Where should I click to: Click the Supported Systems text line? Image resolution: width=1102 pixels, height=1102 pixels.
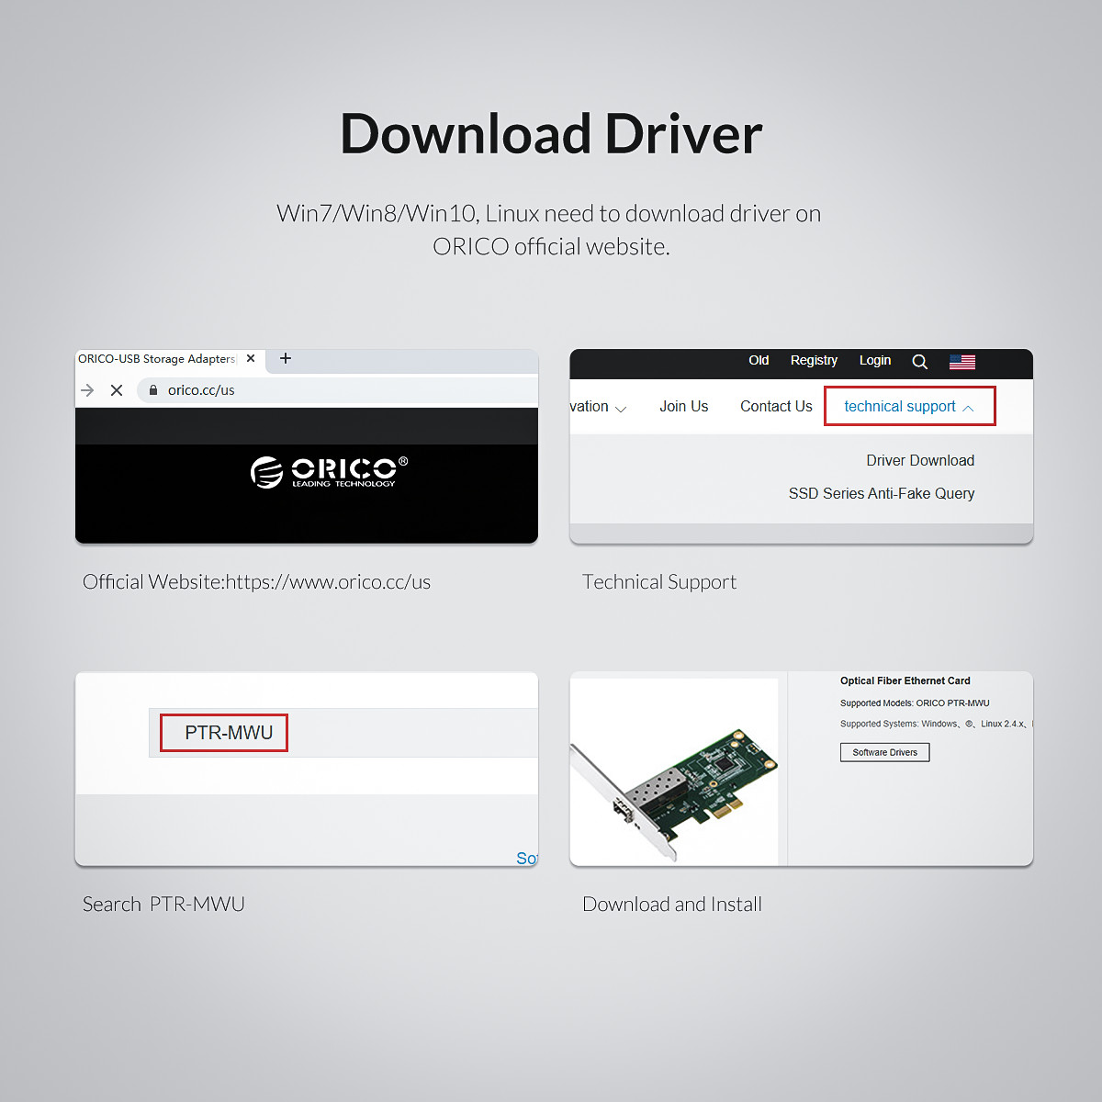[x=936, y=724]
